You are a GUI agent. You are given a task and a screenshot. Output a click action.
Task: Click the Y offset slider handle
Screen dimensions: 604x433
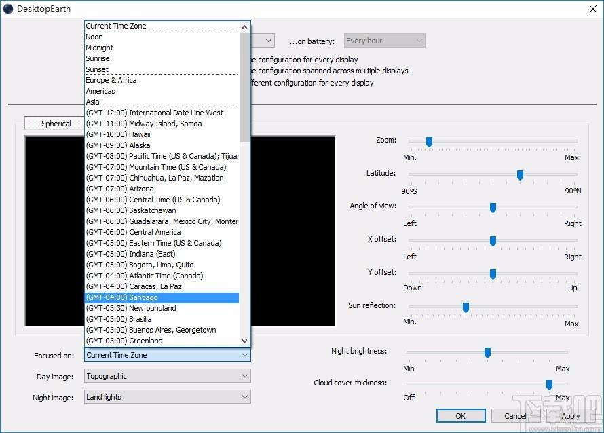(x=493, y=274)
